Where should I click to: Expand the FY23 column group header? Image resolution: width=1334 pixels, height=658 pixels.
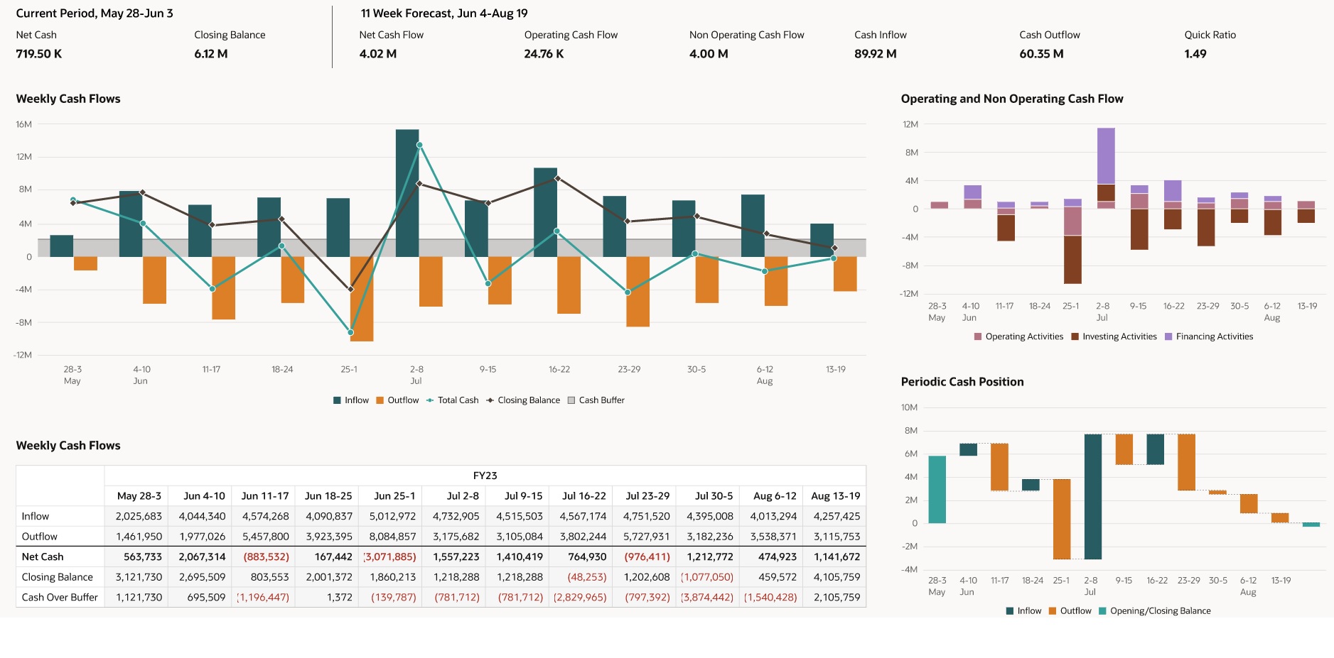(484, 477)
